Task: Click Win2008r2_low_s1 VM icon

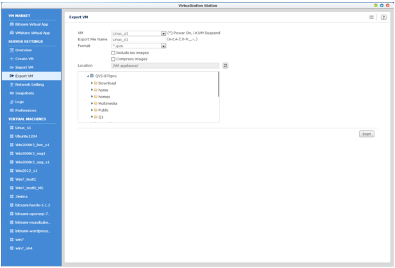Action: (x=12, y=145)
